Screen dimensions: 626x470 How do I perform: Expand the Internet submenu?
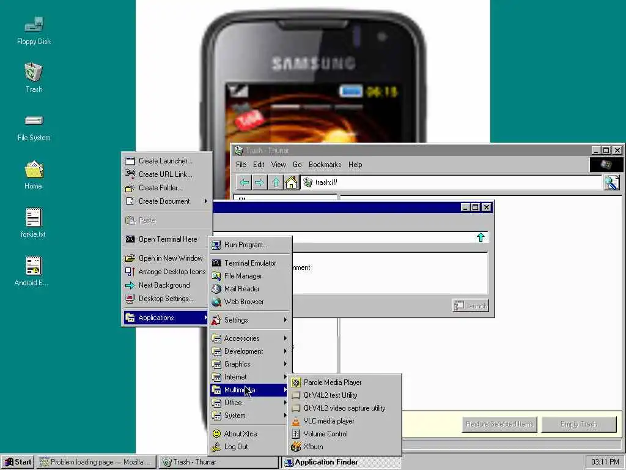250,377
